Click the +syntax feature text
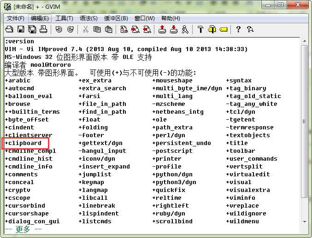Image resolution: width=312 pixels, height=238 pixels. click(239, 81)
